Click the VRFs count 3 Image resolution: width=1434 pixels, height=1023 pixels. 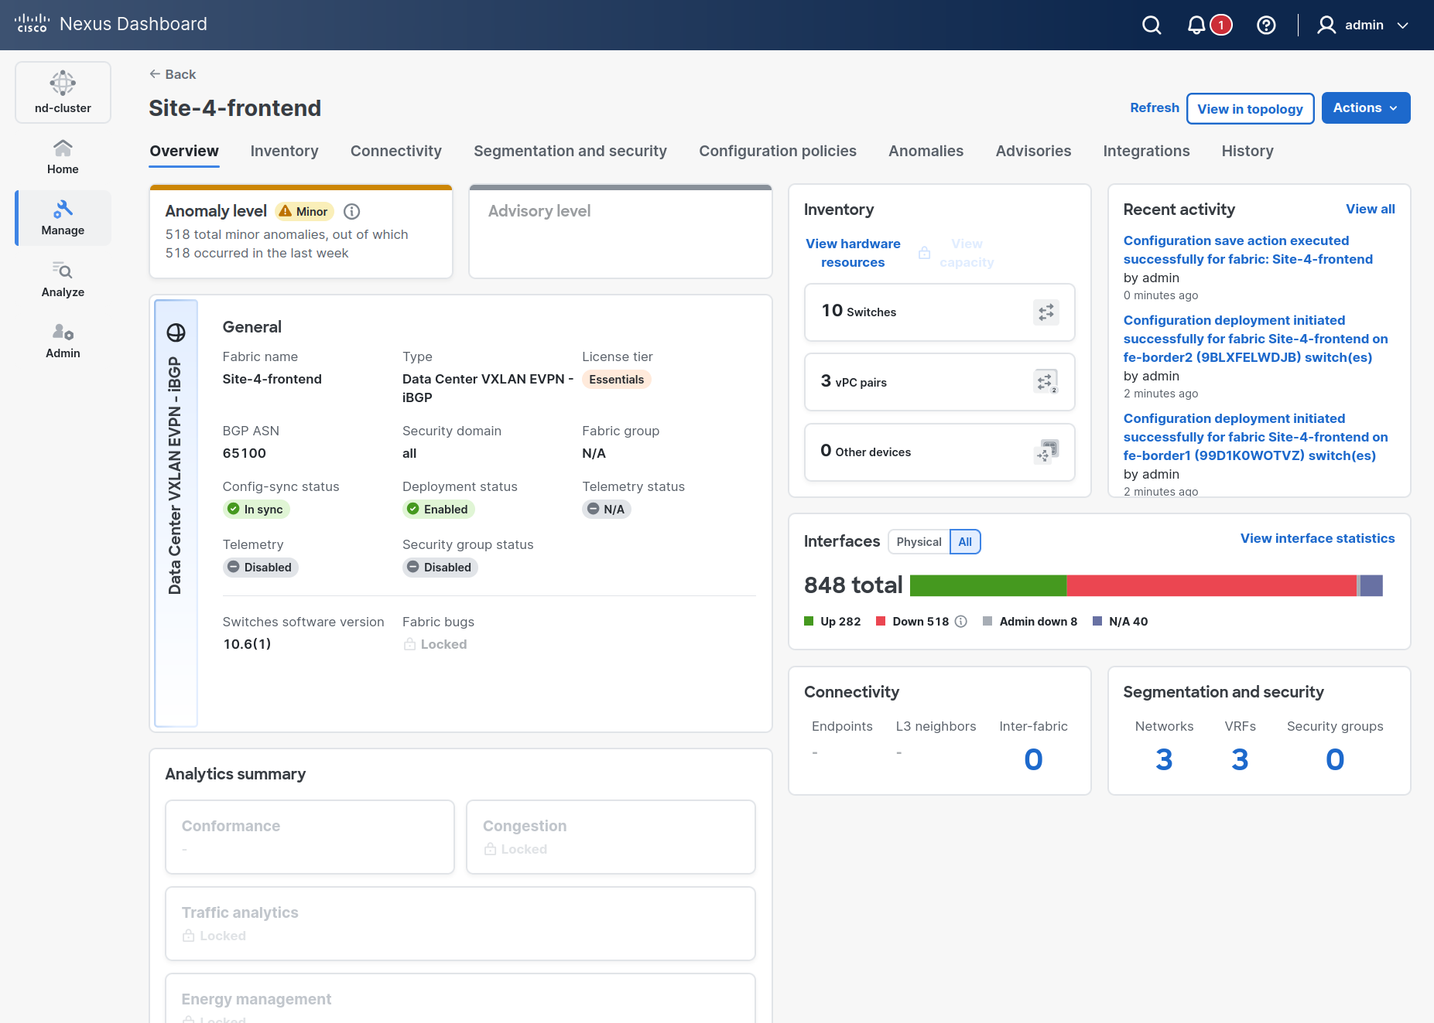pos(1240,759)
